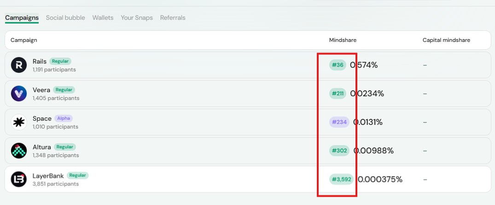Image resolution: width=495 pixels, height=205 pixels.
Task: Click the 1,010 participants text
Action: [56, 127]
